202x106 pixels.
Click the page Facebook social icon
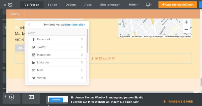tap(92, 59)
